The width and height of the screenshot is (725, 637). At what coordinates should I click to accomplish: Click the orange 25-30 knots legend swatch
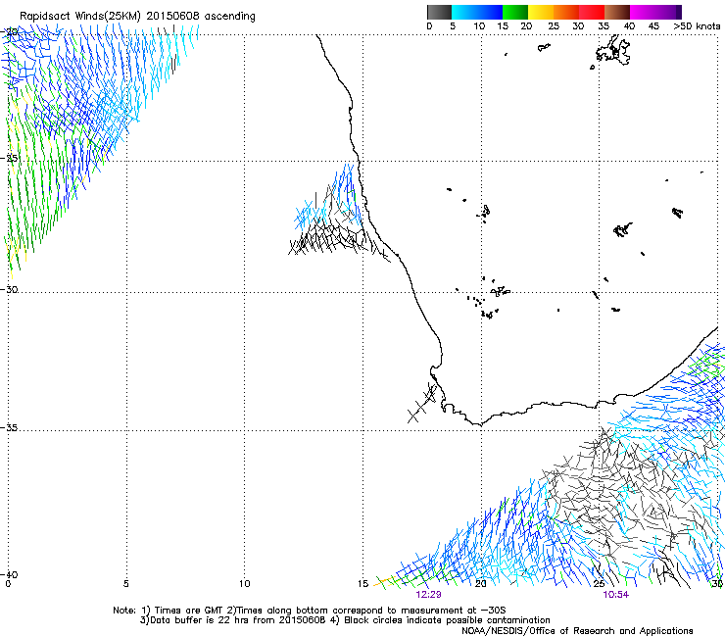pyautogui.click(x=566, y=12)
